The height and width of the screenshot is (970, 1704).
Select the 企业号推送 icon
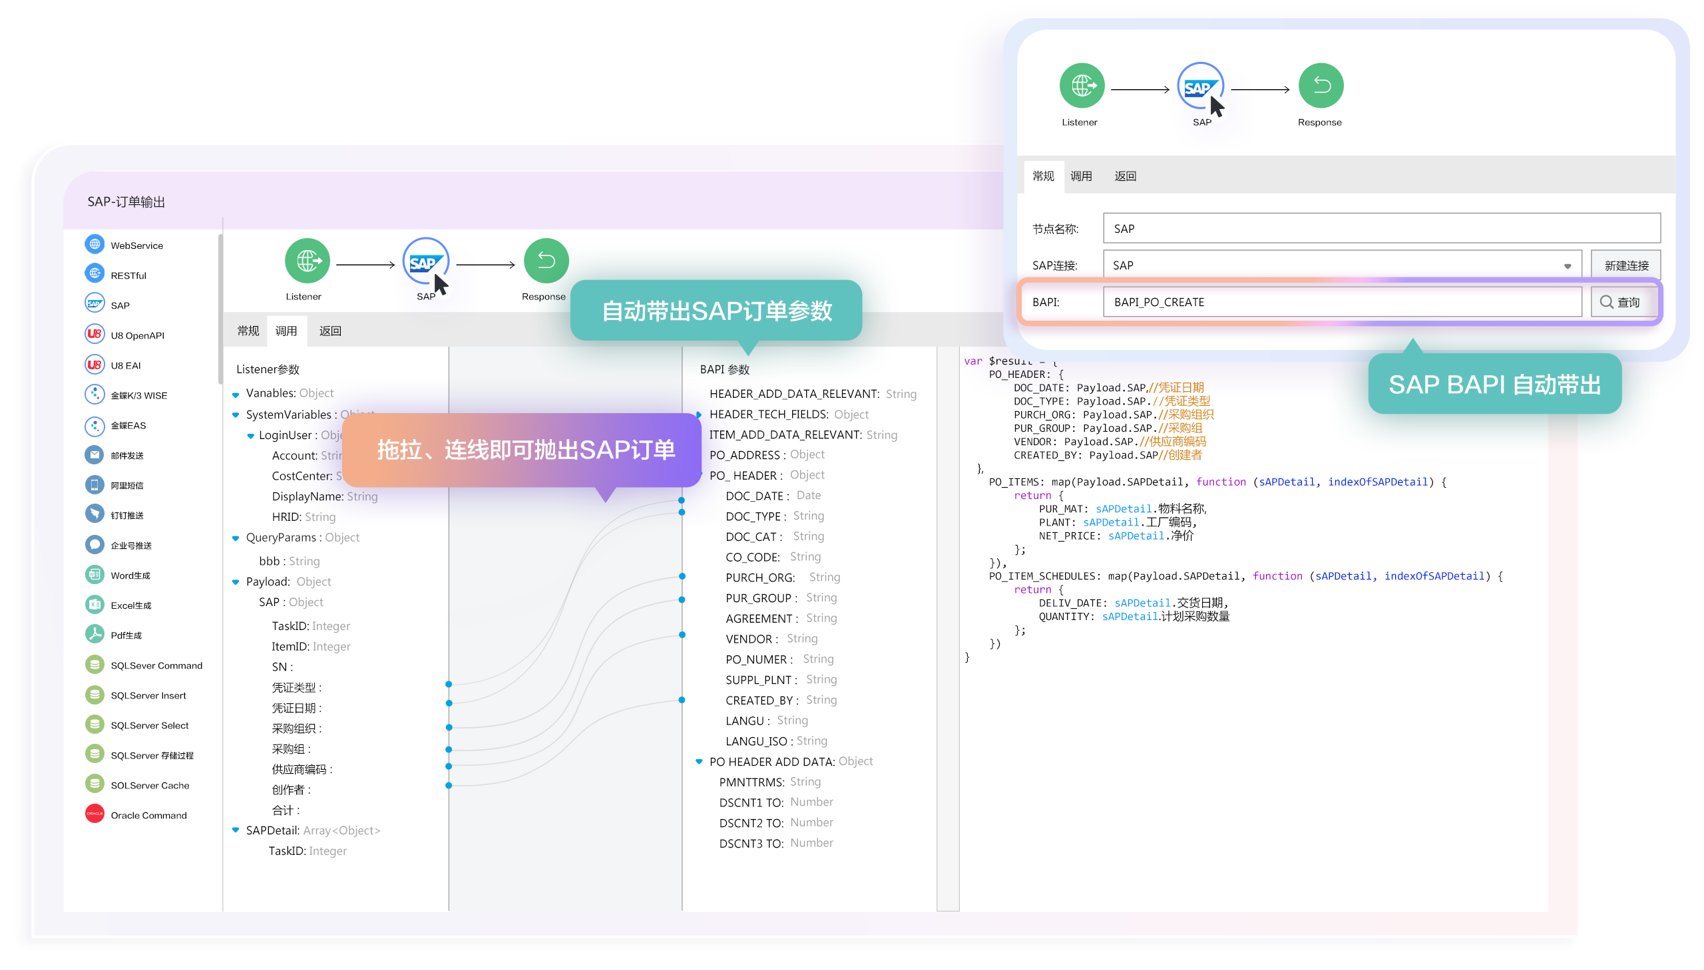(95, 544)
